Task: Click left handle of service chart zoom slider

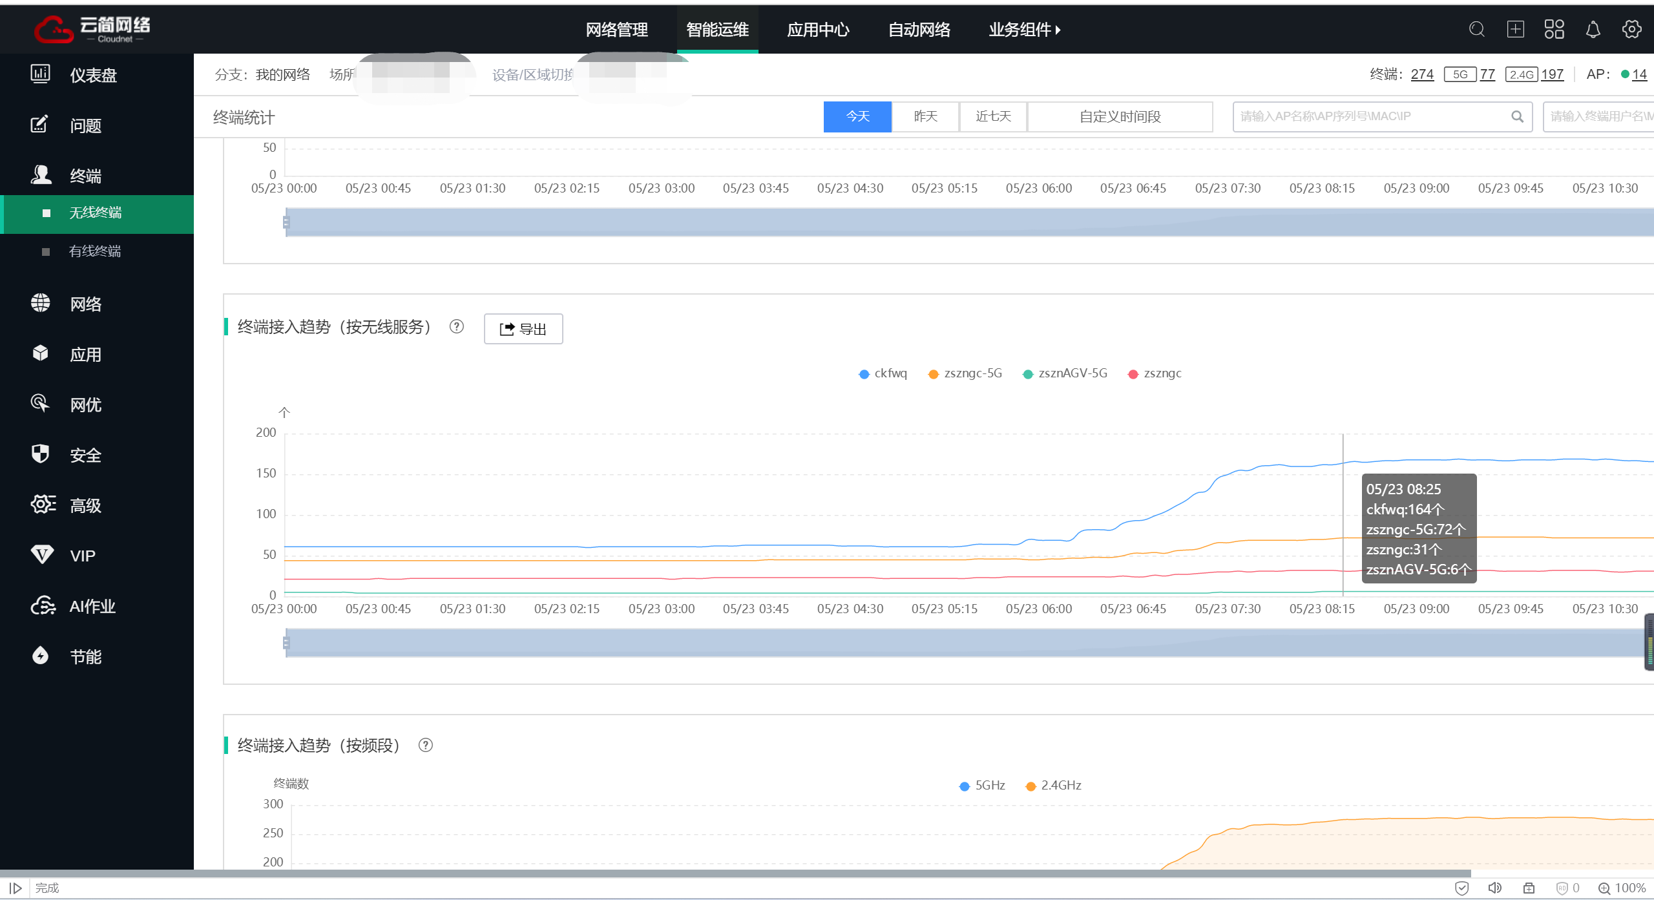Action: click(286, 643)
